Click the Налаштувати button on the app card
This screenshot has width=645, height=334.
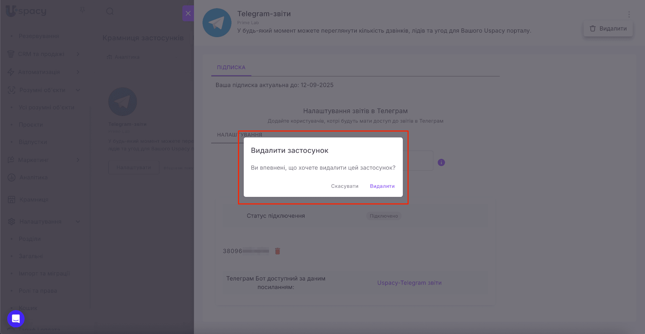pos(134,168)
